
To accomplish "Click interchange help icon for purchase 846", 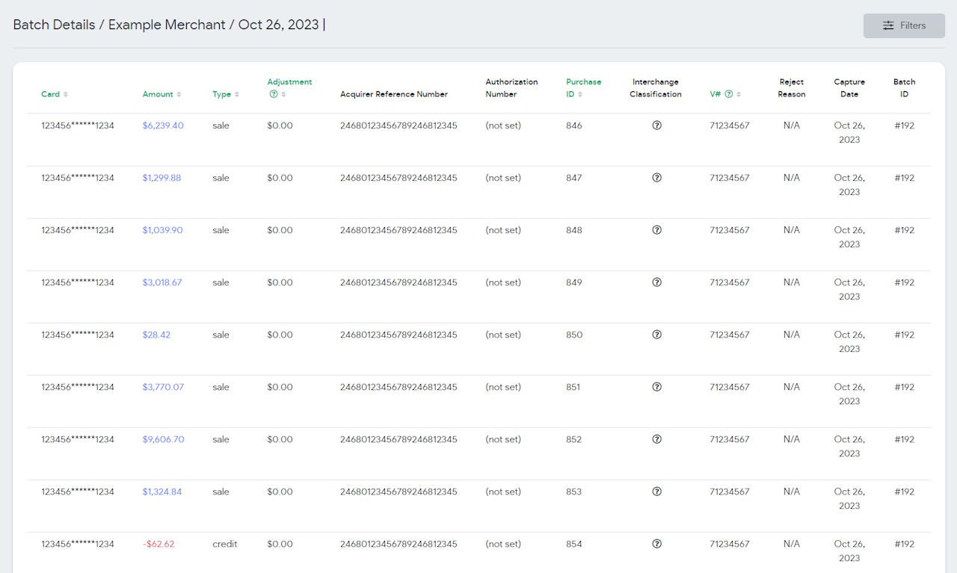I will (656, 126).
